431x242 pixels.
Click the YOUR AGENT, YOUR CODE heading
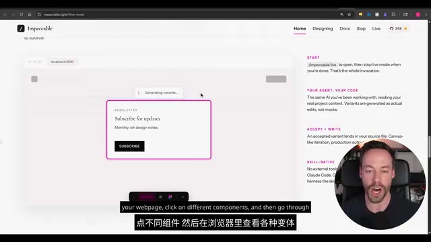pyautogui.click(x=332, y=90)
